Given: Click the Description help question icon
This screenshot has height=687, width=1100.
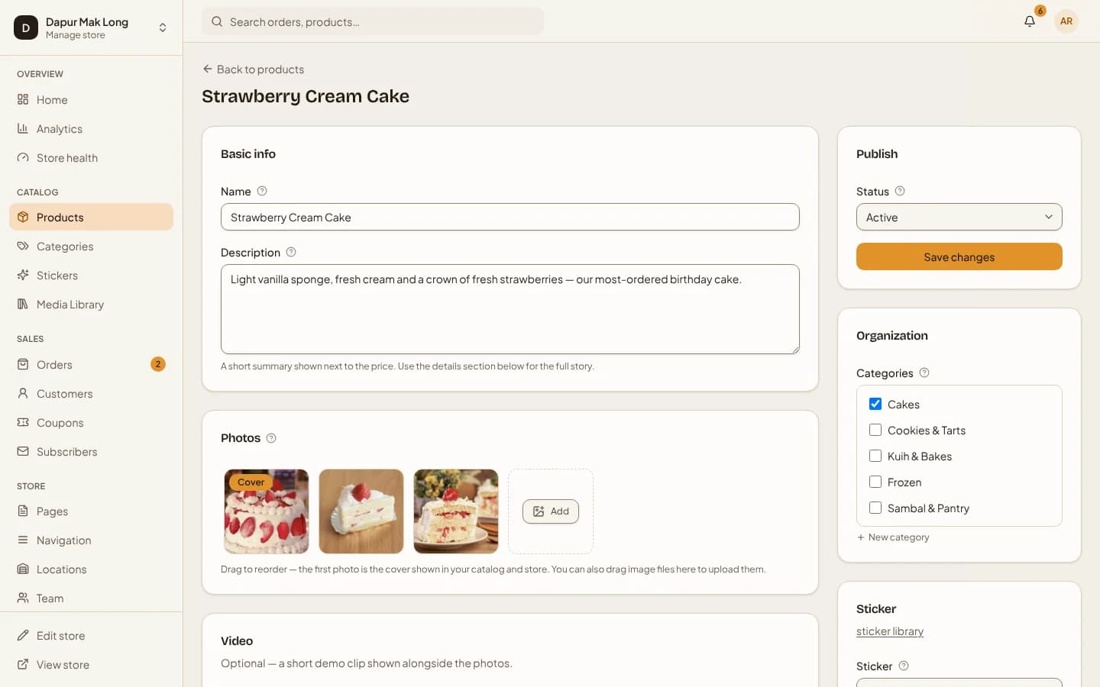Looking at the screenshot, I should [291, 252].
